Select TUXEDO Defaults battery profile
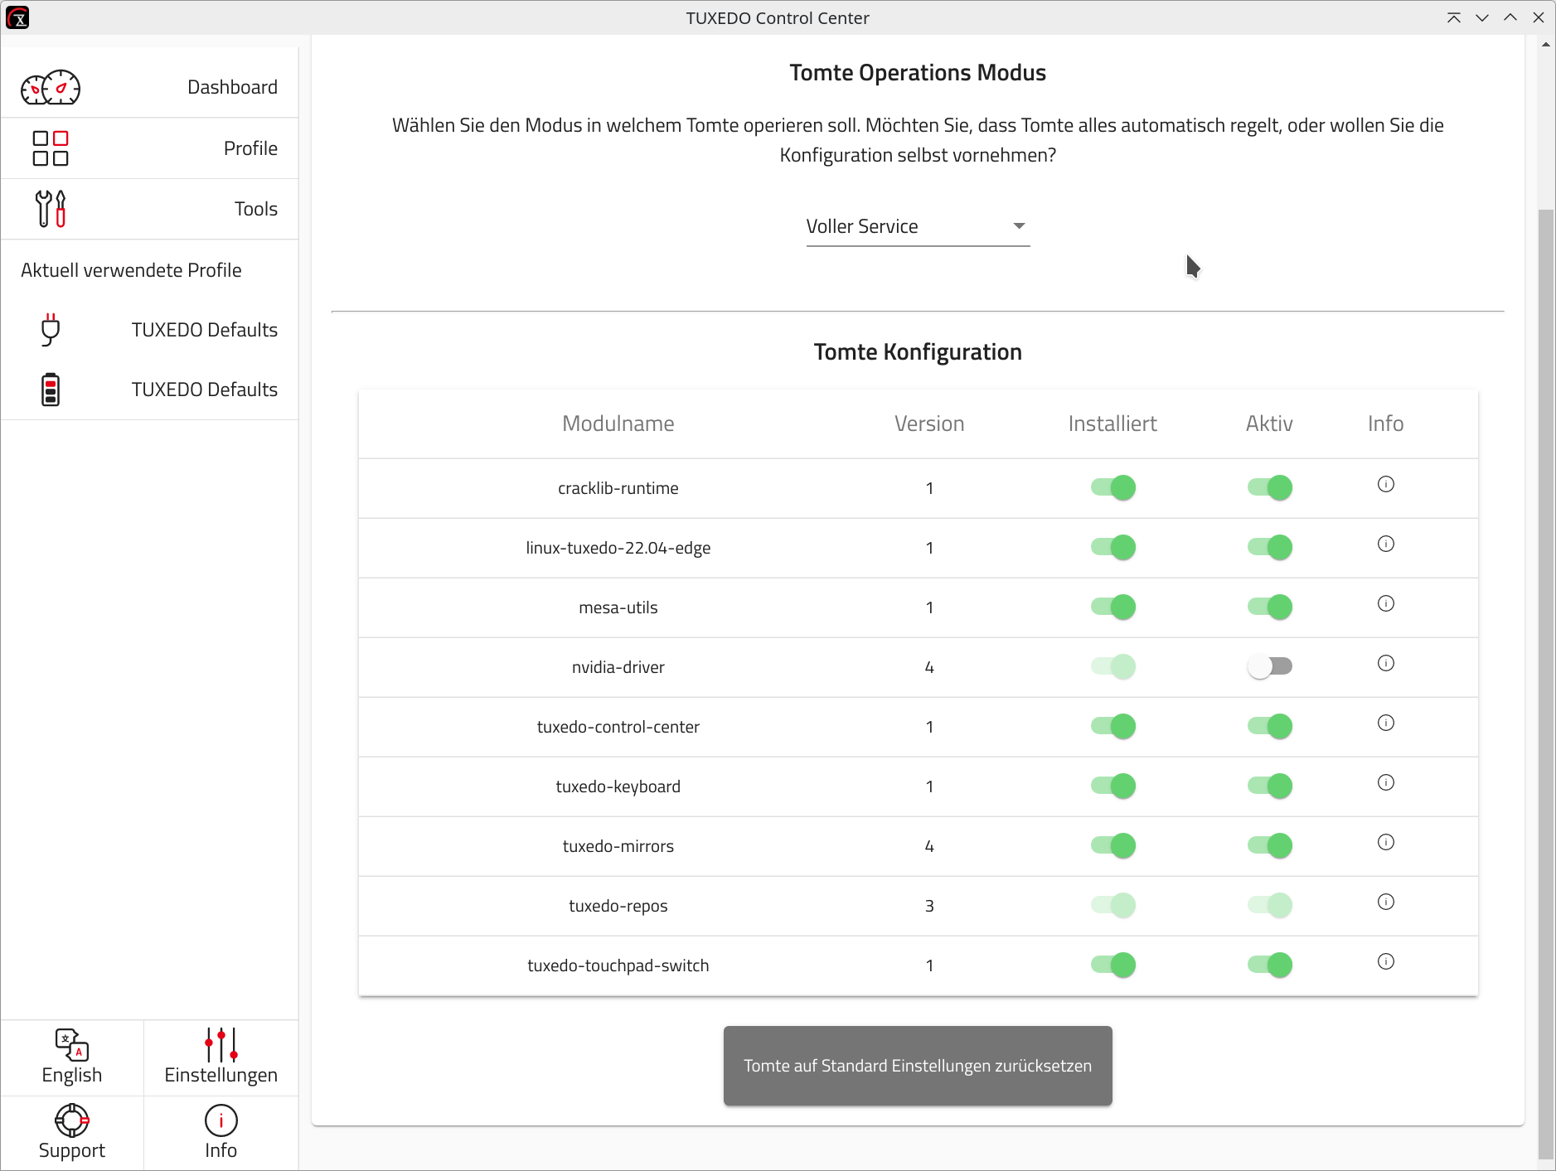 (150, 390)
